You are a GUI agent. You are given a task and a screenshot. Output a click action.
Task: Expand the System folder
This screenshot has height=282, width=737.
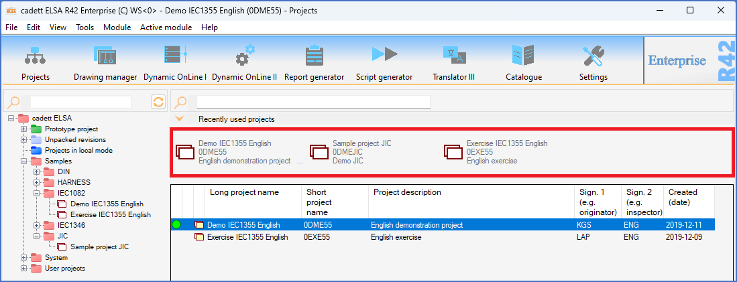pyautogui.click(x=23, y=258)
